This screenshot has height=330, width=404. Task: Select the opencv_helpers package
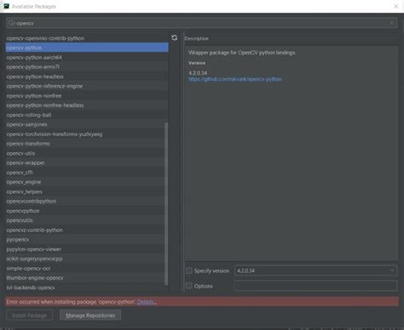point(85,191)
